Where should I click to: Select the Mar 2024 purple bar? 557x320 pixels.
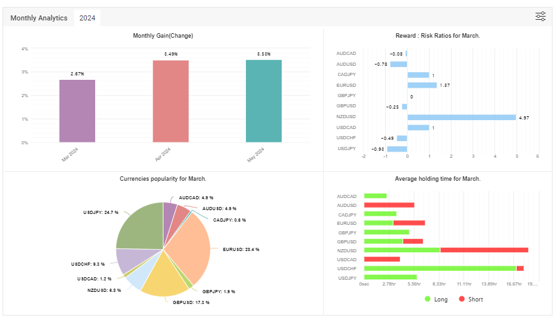77,111
